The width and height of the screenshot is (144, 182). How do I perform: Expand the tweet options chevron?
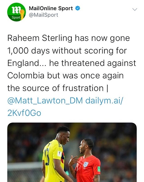(x=135, y=9)
